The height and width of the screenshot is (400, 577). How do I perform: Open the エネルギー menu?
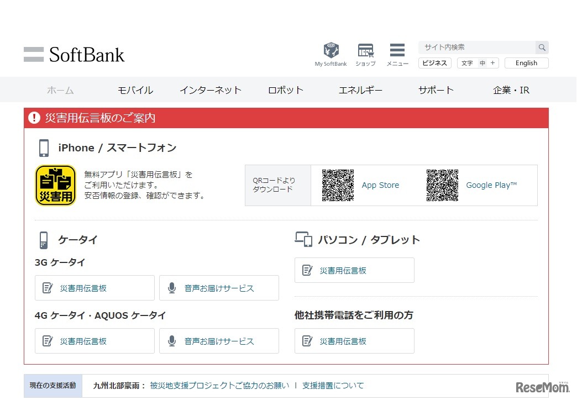point(360,90)
